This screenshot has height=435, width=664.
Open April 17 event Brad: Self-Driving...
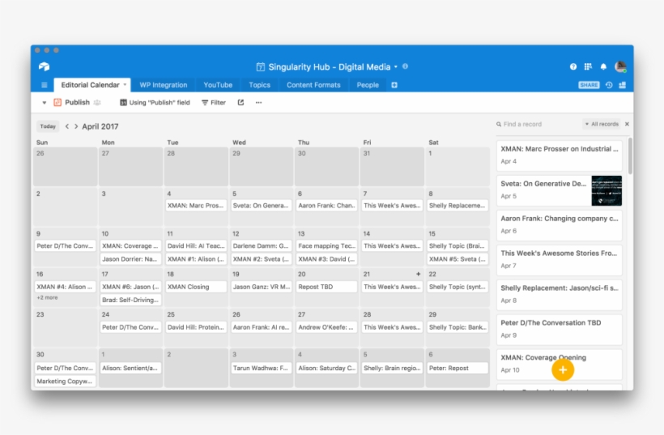(130, 300)
